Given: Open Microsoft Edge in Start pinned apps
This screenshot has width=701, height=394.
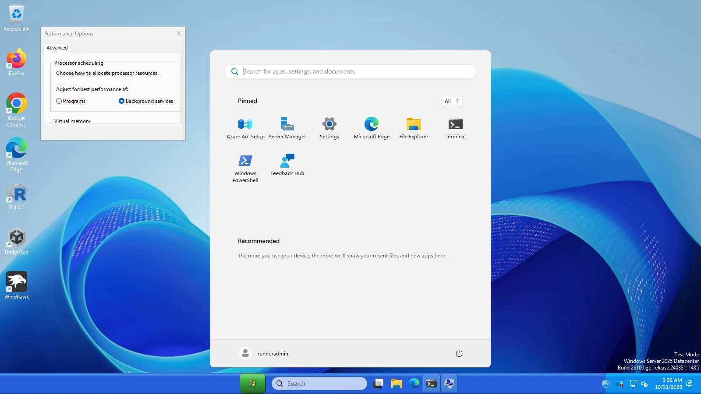Looking at the screenshot, I should coord(372,128).
